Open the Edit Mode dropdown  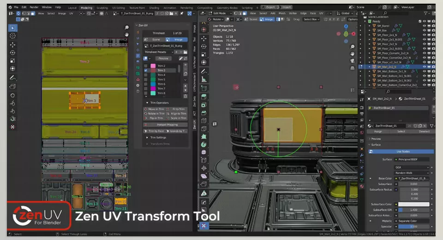click(x=220, y=13)
